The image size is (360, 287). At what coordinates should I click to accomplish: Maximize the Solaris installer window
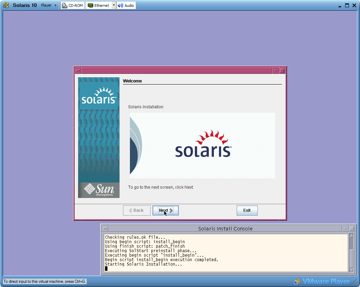click(282, 70)
